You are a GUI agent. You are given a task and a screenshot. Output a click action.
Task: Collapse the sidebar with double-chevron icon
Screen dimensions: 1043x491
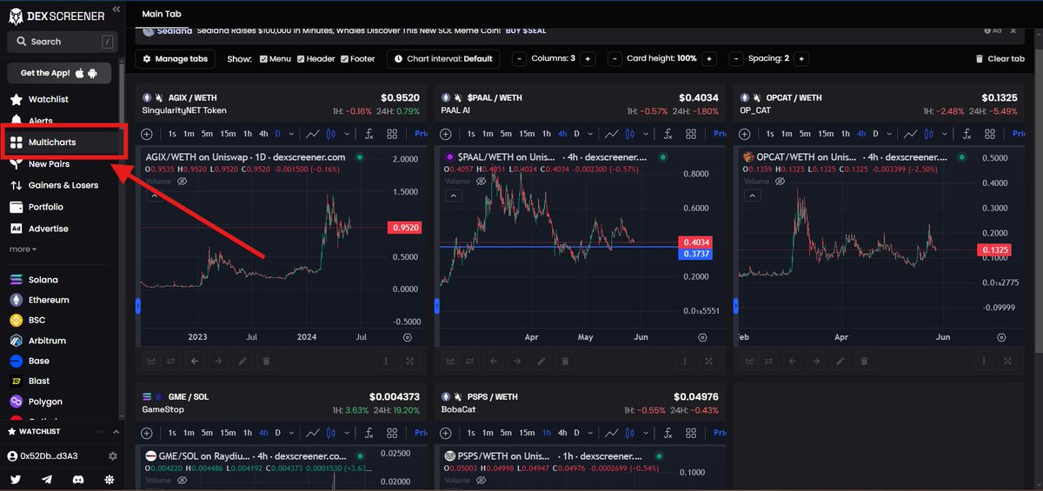coord(116,10)
